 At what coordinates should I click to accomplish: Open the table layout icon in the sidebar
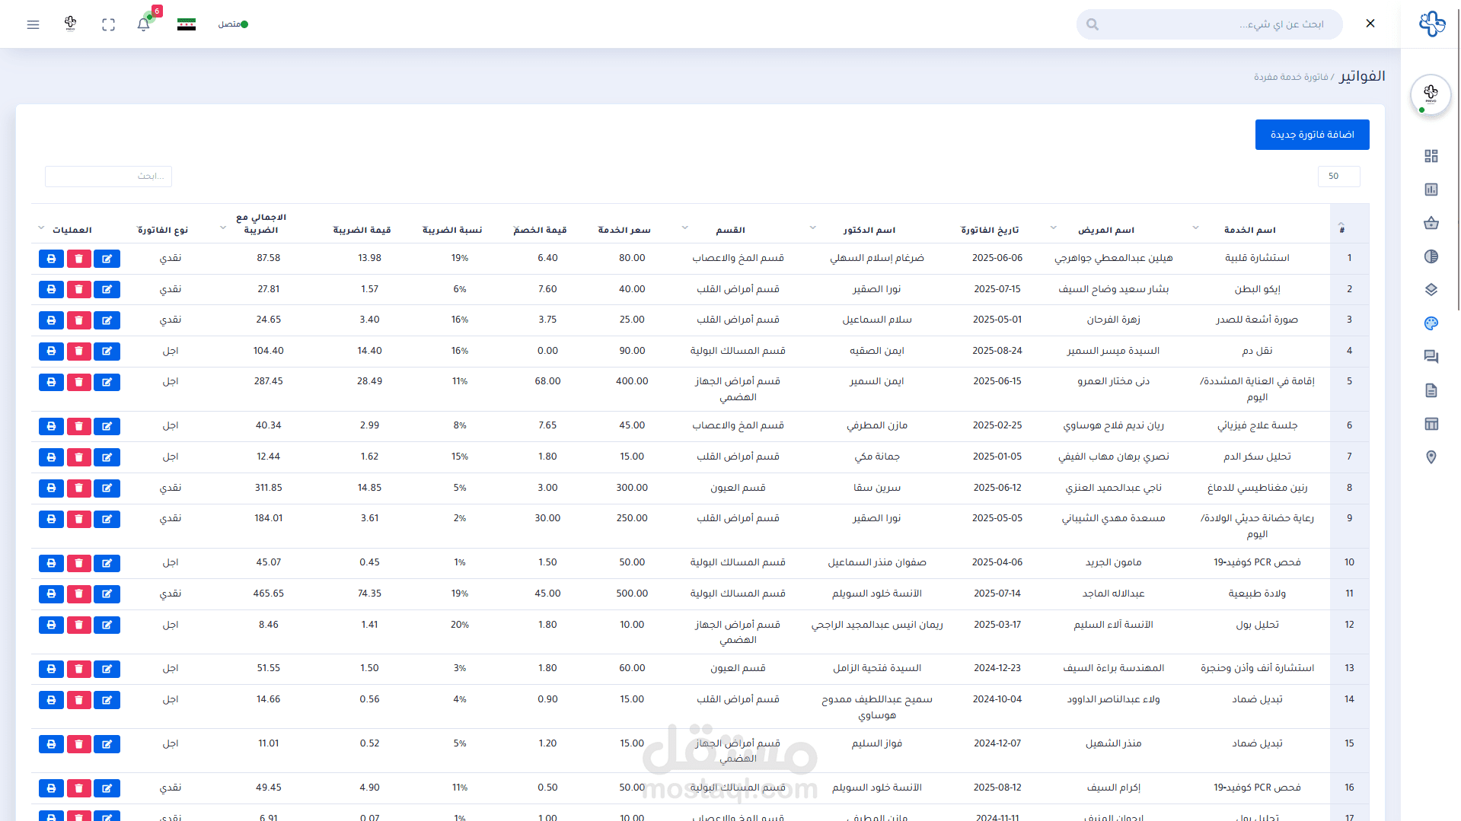tap(1431, 424)
